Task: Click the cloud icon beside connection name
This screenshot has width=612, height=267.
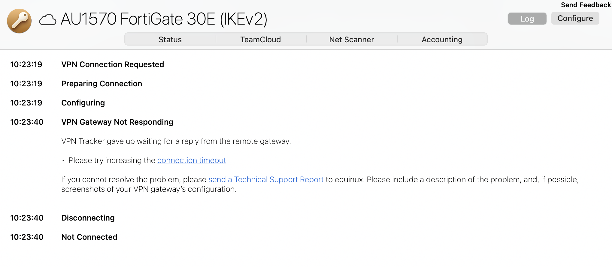Action: coord(48,20)
